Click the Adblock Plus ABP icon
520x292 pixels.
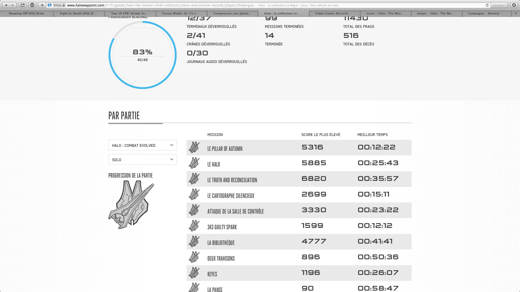(x=32, y=5)
